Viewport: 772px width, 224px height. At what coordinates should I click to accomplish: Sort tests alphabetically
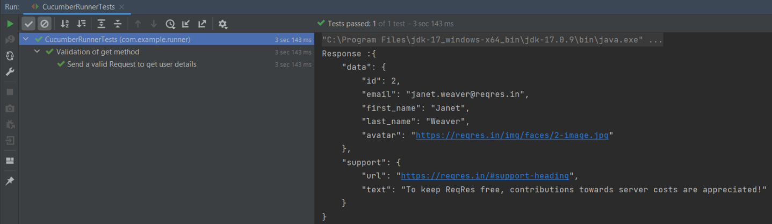pos(65,24)
